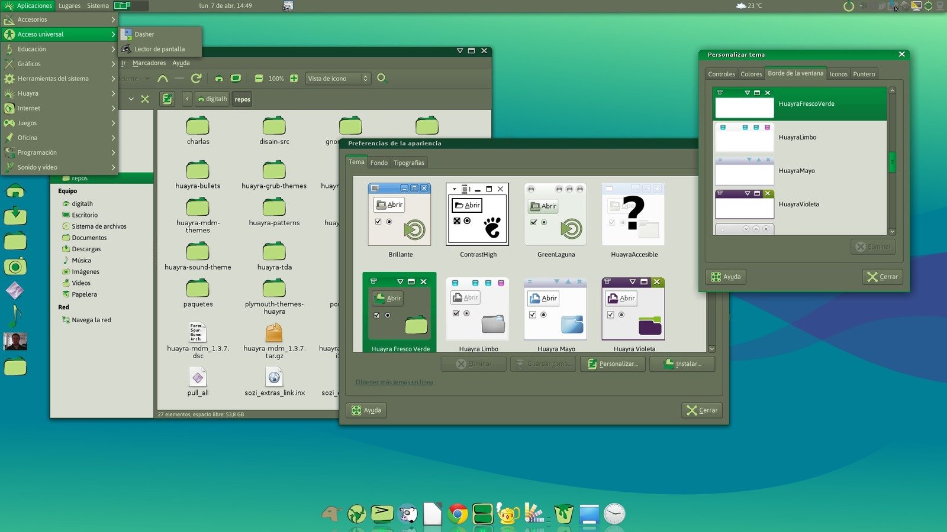This screenshot has width=947, height=532.
Task: Open the Aplicaciones menu
Action: coord(28,6)
